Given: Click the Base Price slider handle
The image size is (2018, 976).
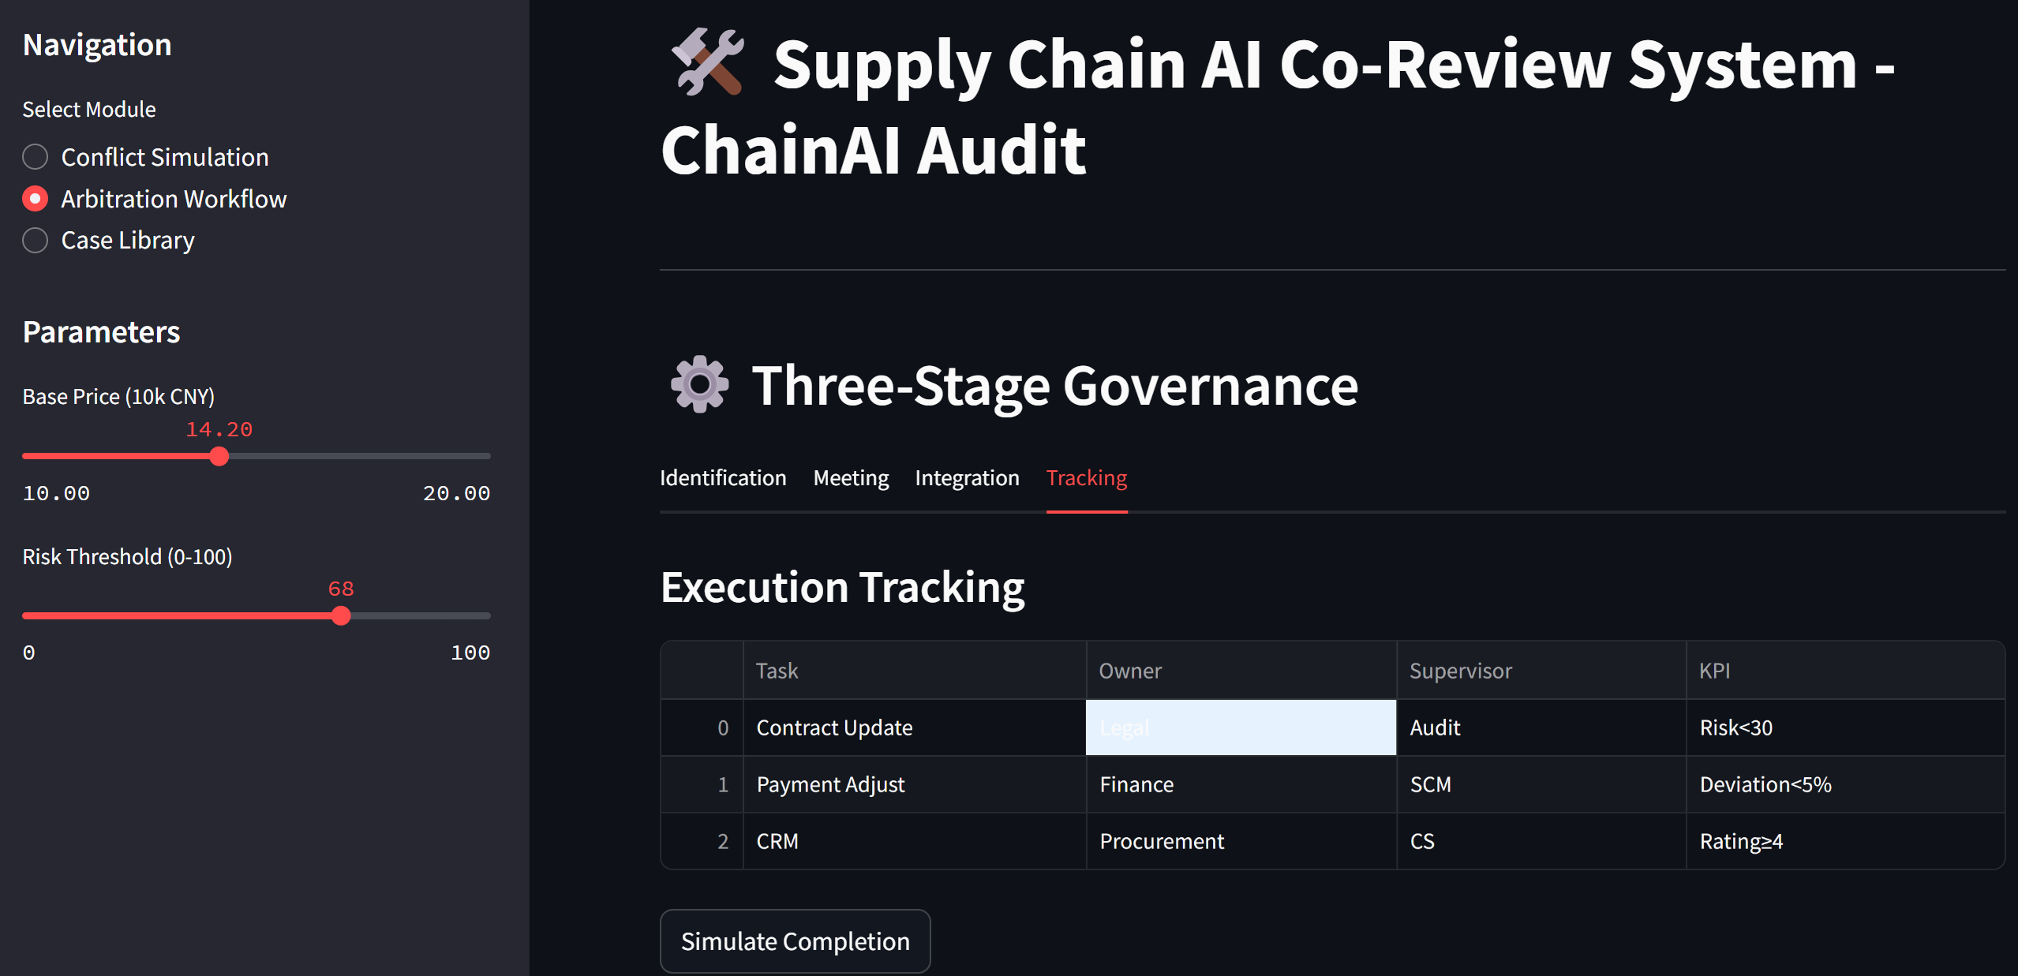Looking at the screenshot, I should (219, 456).
